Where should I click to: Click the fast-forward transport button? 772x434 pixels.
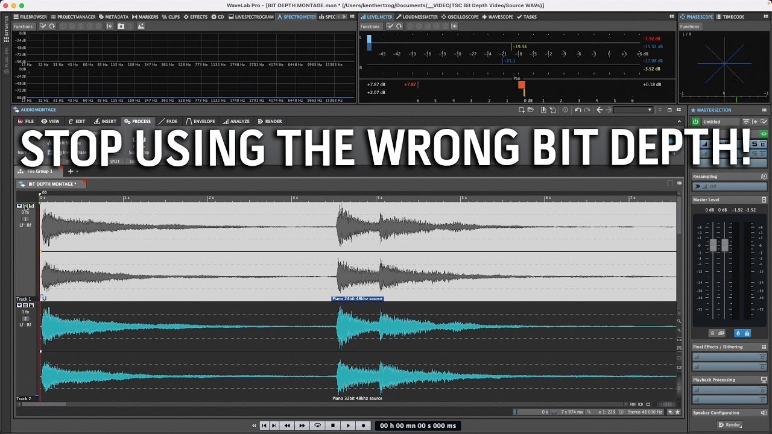pos(302,426)
